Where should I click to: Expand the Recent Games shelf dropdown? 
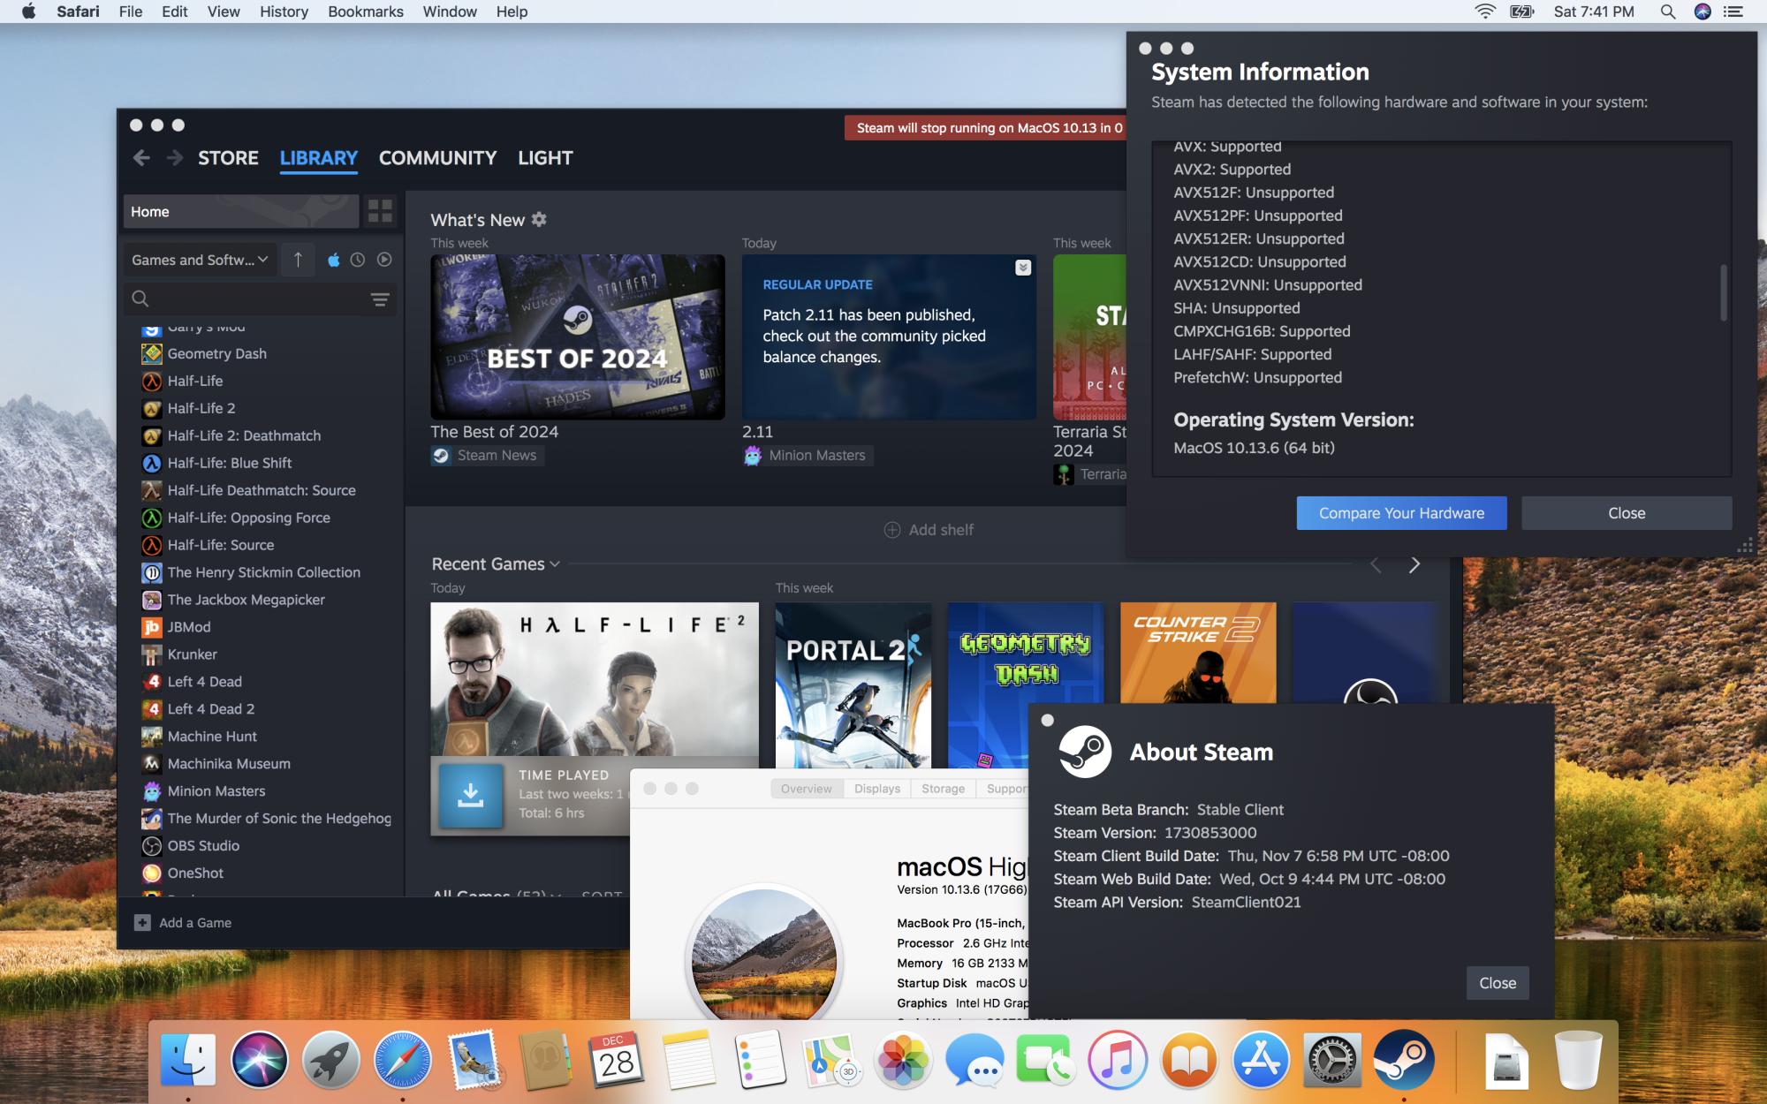(555, 564)
